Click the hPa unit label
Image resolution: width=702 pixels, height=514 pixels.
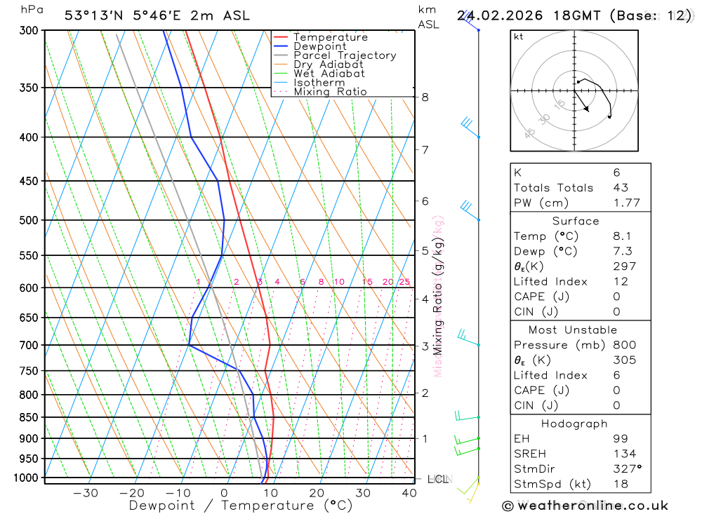(x=32, y=10)
